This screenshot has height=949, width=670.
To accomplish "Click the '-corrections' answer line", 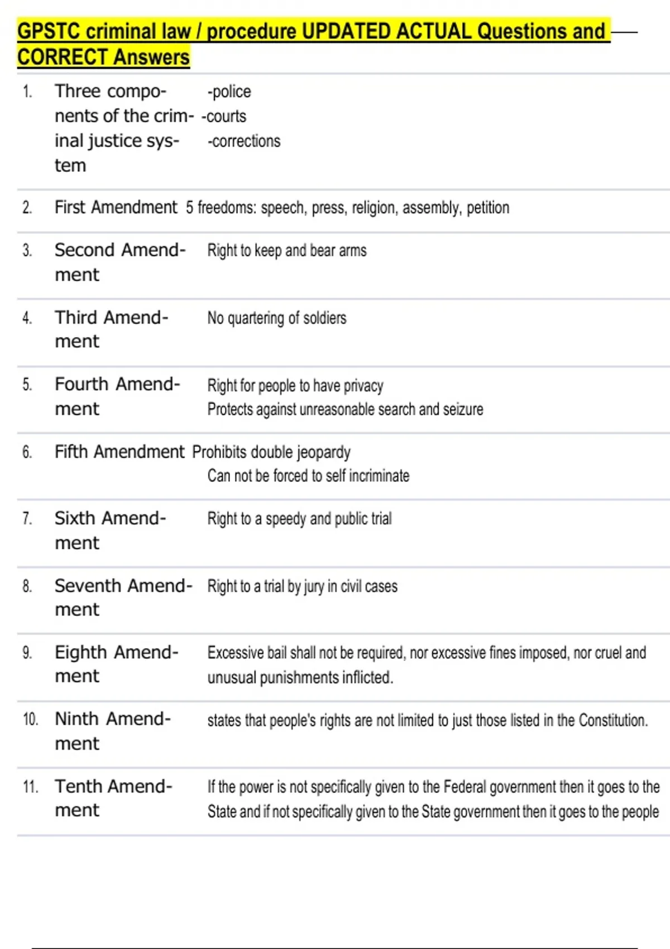I will (x=244, y=141).
